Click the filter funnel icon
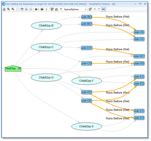This screenshot has height=141, width=151. [x=61, y=9]
